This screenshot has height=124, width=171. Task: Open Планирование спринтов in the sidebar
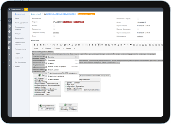(20, 28)
